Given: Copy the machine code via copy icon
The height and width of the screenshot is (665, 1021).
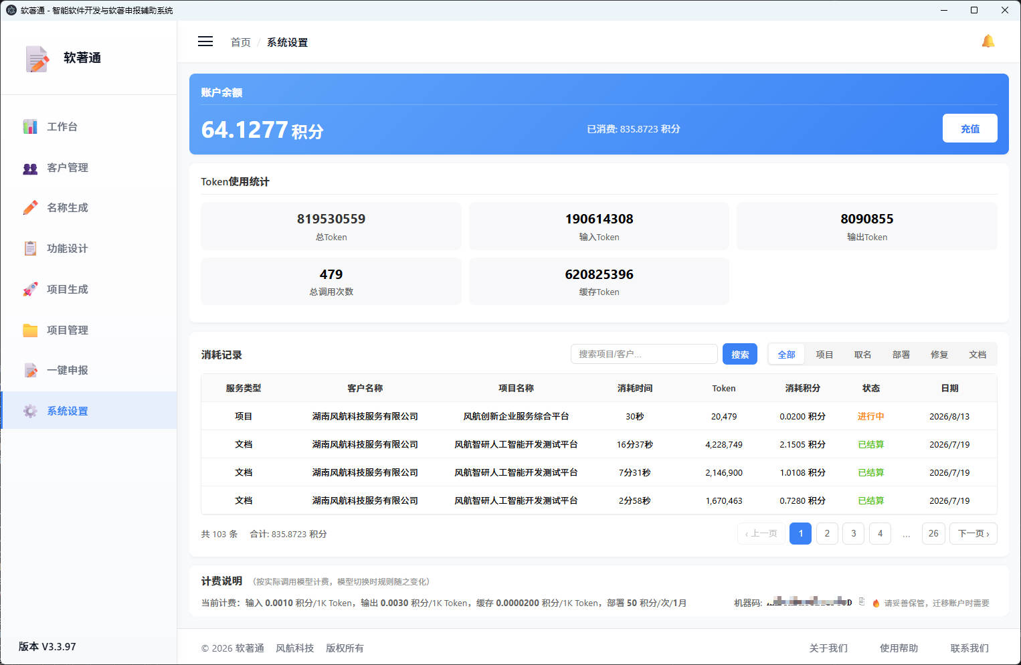Looking at the screenshot, I should 862,602.
